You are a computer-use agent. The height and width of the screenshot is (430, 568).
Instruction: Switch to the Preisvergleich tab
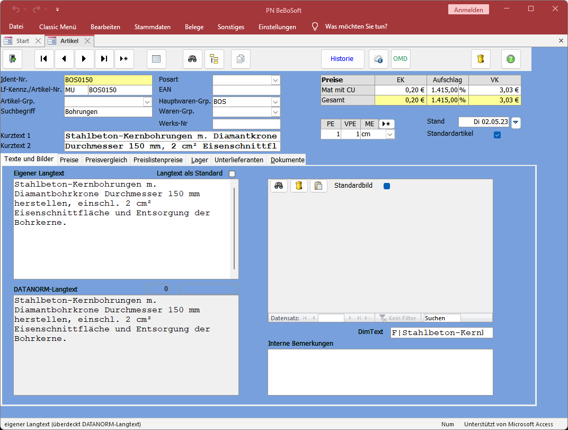[x=106, y=160]
